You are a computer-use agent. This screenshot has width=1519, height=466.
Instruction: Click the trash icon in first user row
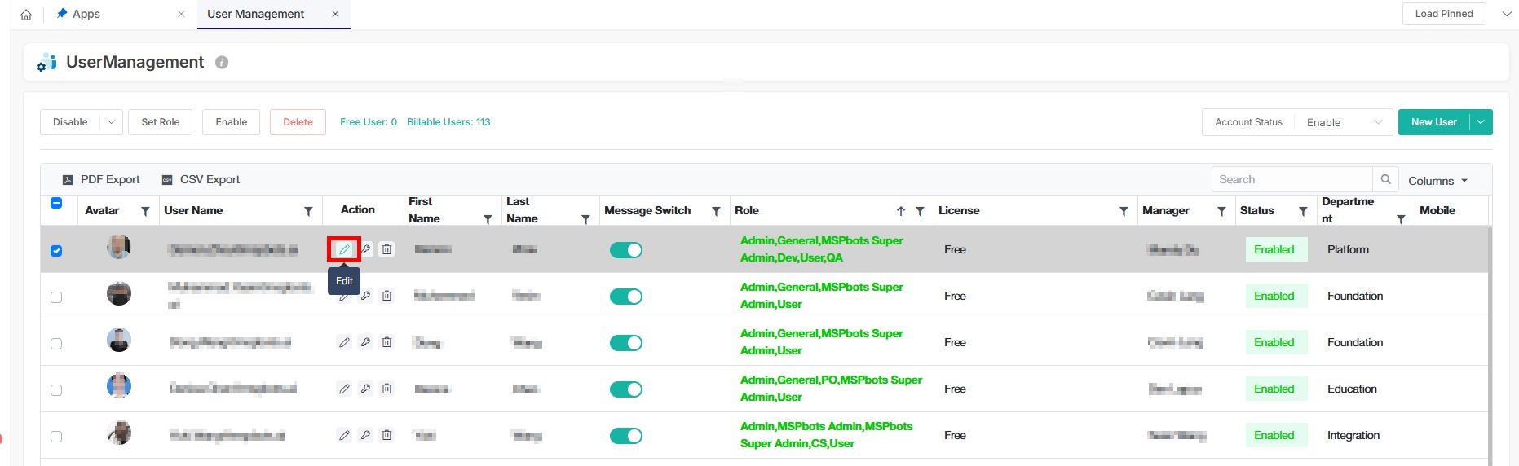386,249
